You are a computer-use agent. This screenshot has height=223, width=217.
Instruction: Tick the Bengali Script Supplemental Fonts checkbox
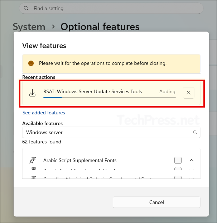tap(178, 170)
